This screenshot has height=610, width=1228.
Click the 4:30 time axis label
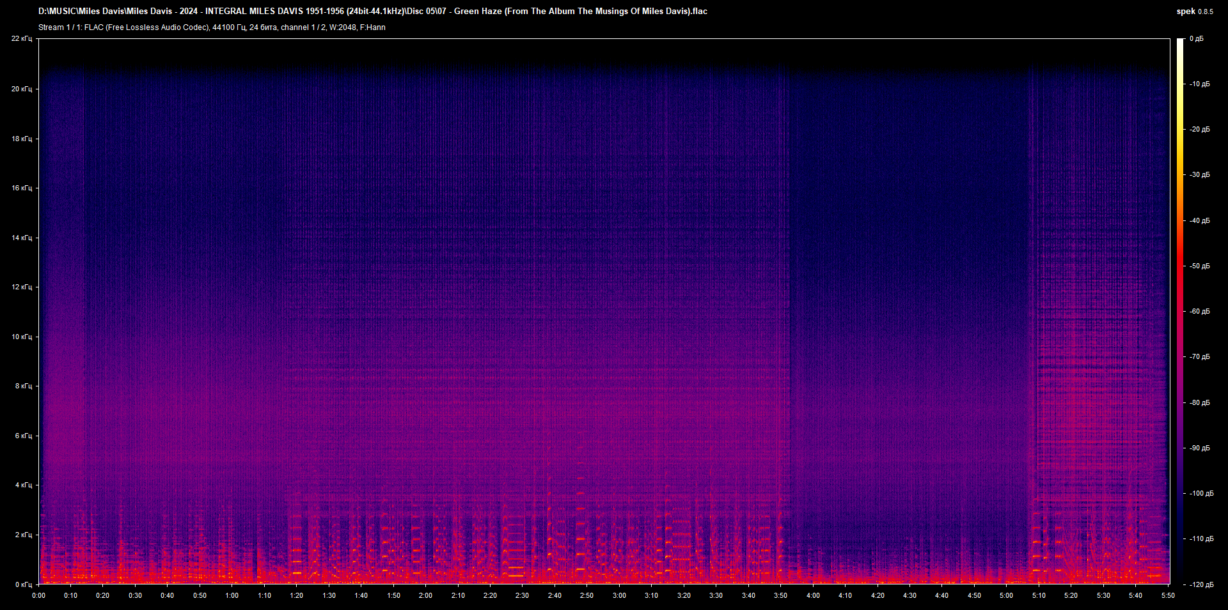pyautogui.click(x=909, y=595)
